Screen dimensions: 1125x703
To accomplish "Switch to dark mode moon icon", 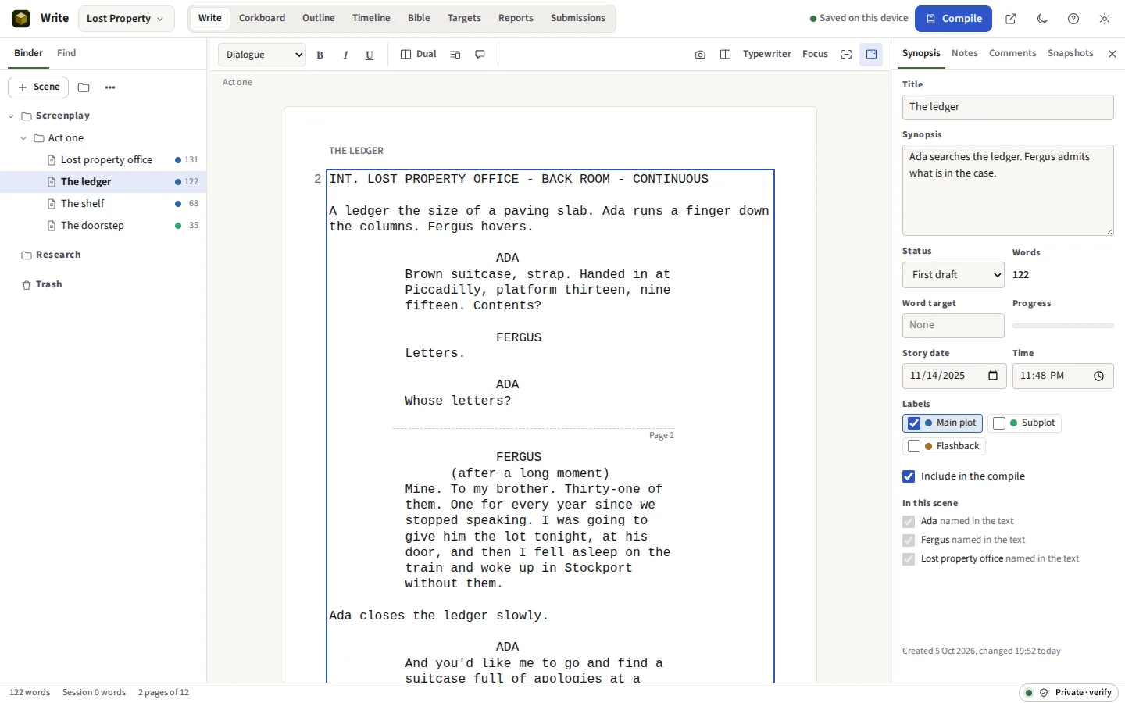I will pyautogui.click(x=1042, y=19).
